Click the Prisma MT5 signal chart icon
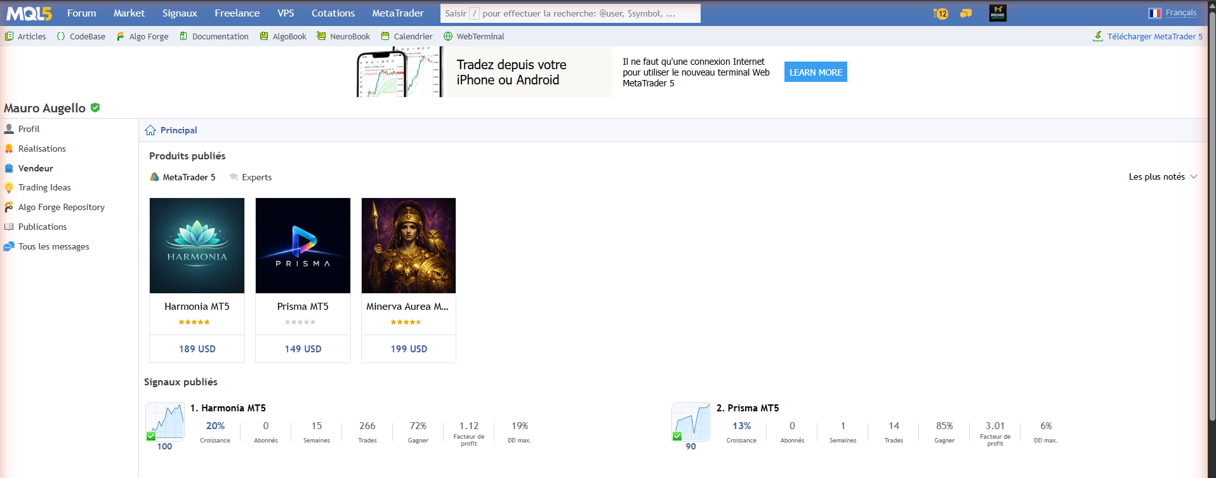The height and width of the screenshot is (478, 1216). coord(691,422)
